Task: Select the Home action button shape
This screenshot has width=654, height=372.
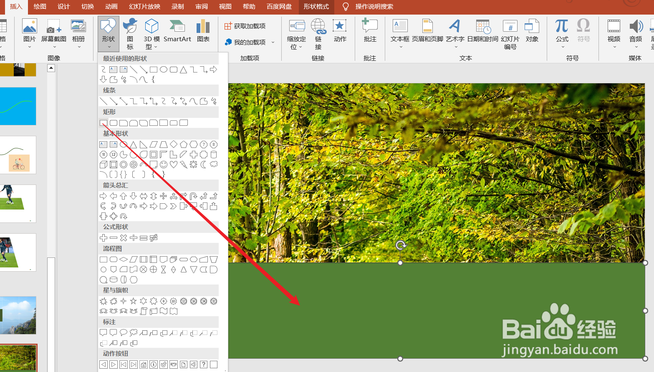Action: point(144,365)
